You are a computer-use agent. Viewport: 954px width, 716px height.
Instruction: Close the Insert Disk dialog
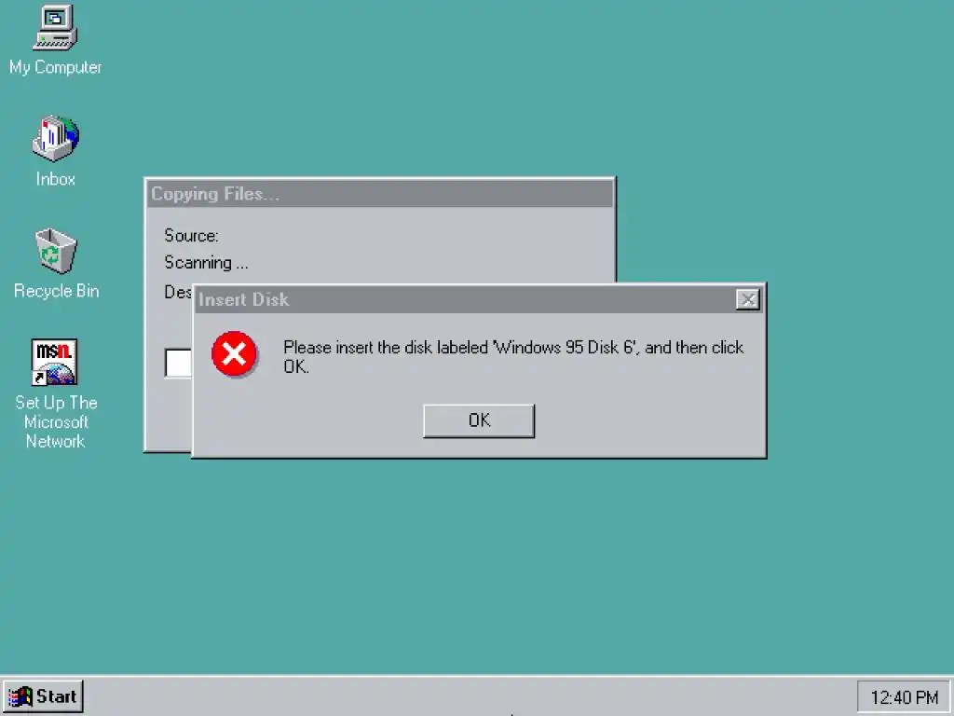click(x=748, y=299)
